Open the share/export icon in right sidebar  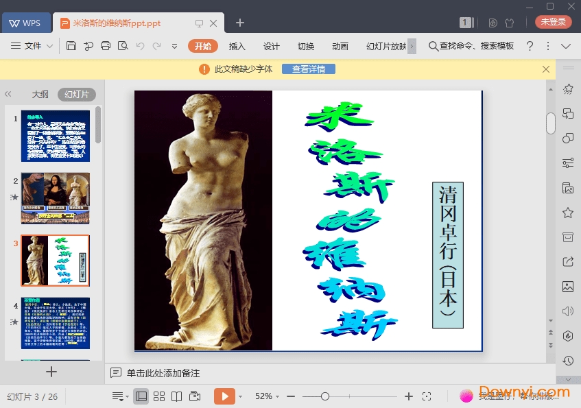pos(567,262)
